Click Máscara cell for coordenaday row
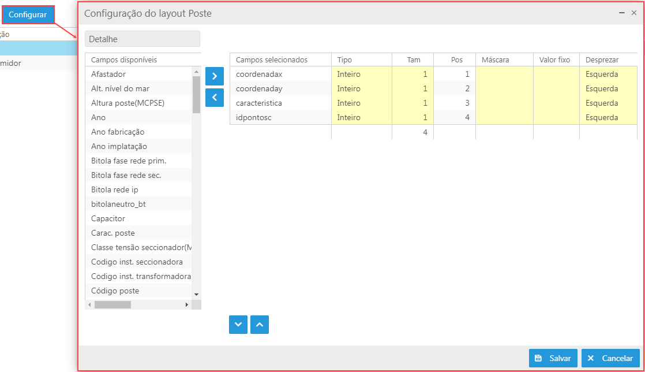This screenshot has width=645, height=372. (x=504, y=89)
